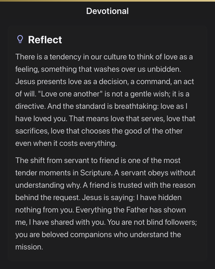Image resolution: width=215 pixels, height=269 pixels.
Task: Select the Devotional page title
Action: tap(107, 11)
